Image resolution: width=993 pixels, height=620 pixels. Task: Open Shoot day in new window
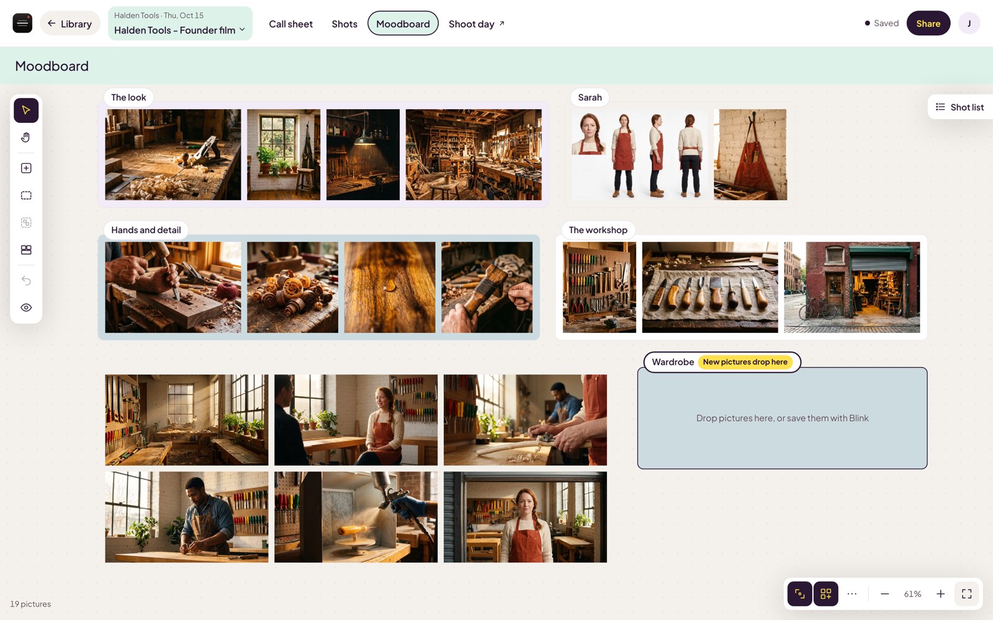tap(477, 24)
